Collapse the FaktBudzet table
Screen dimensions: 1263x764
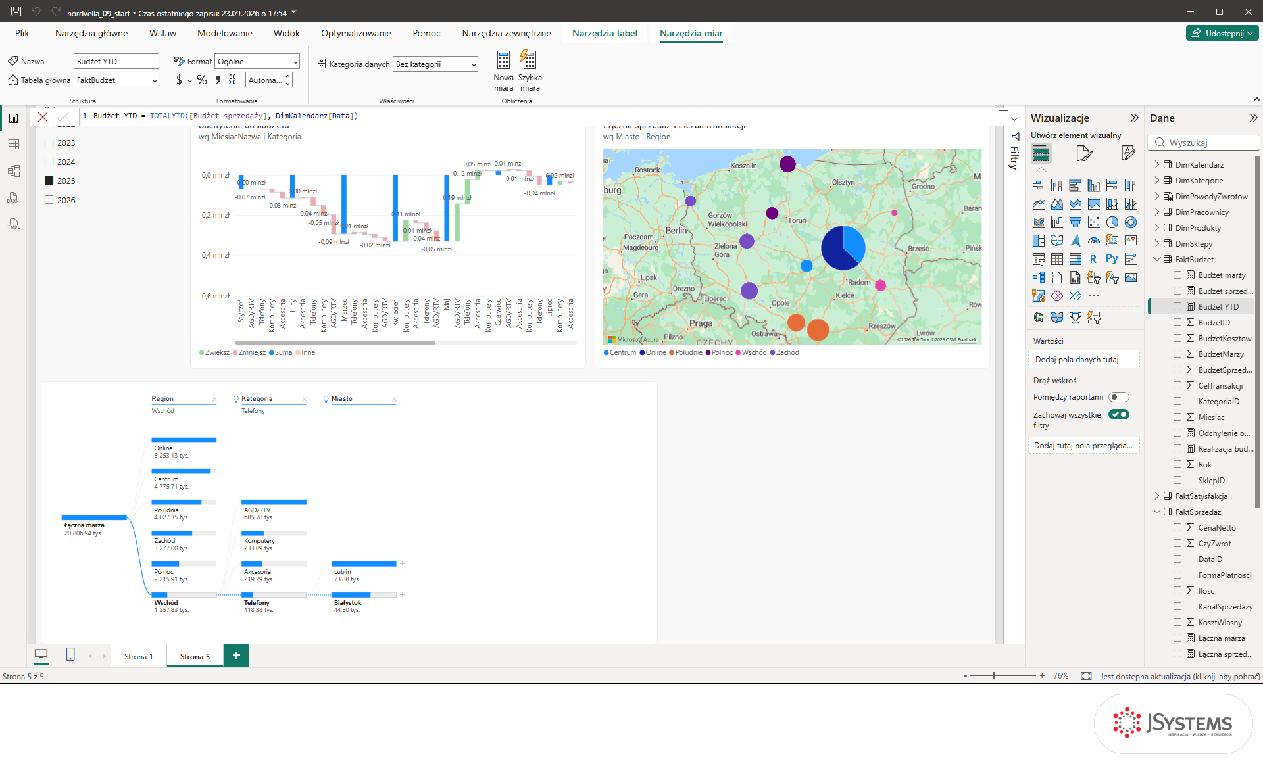[x=1157, y=259]
